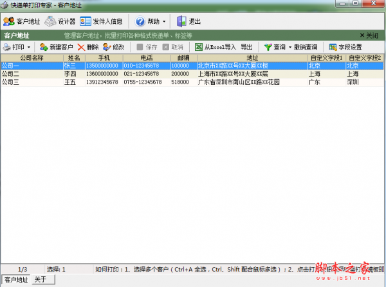Click the 自定义字段2 column header
386x287 pixels.
coord(365,58)
